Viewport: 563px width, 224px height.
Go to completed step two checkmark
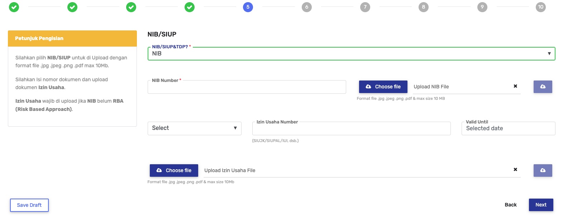point(72,7)
